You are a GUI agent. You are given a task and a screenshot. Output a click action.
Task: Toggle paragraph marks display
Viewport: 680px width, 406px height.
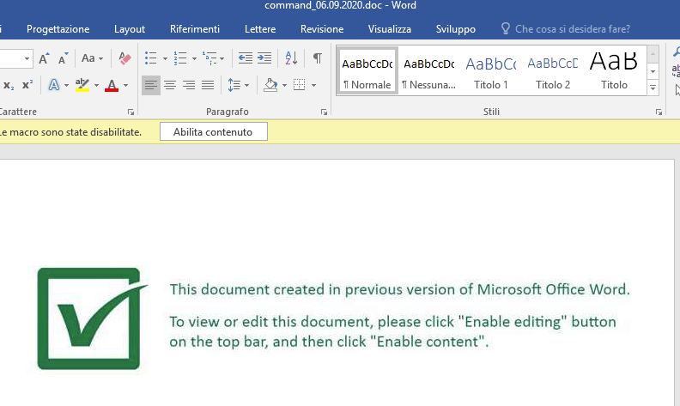[318, 58]
